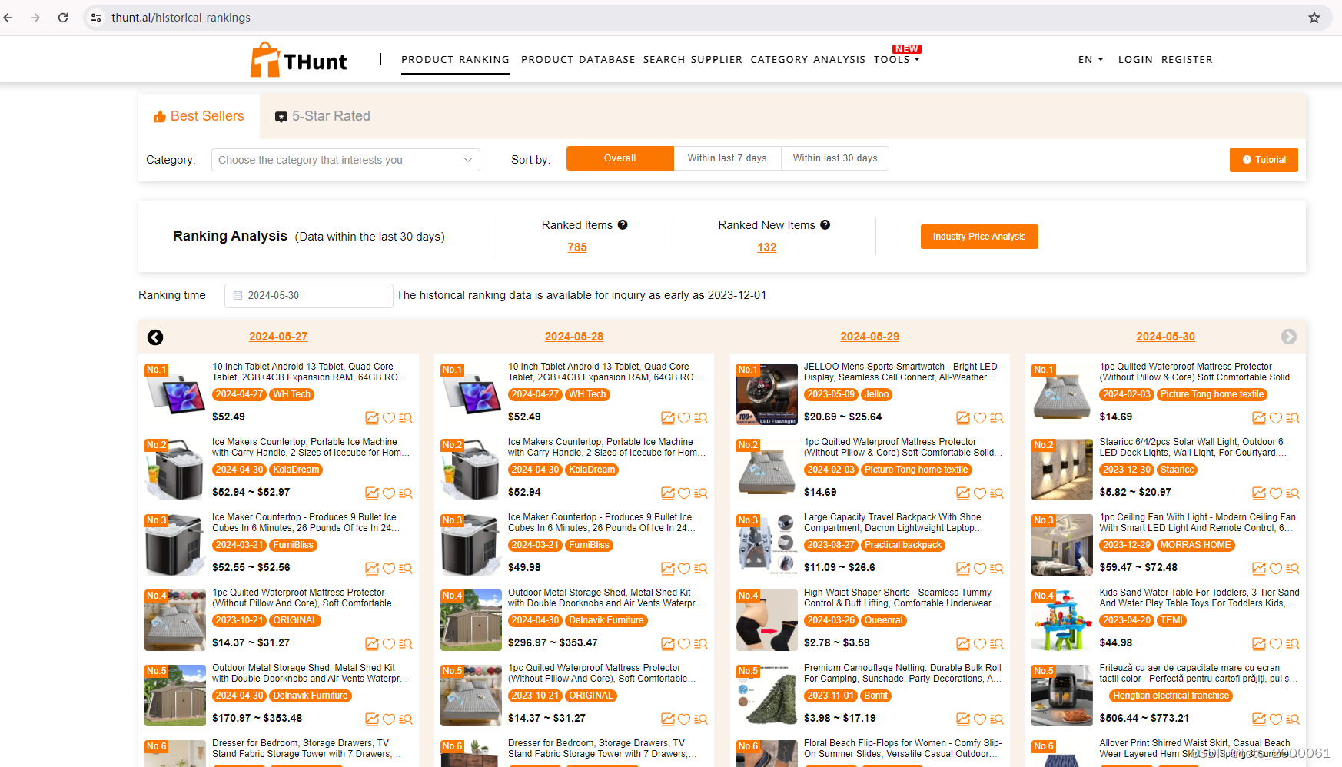The height and width of the screenshot is (767, 1342).
Task: Open trend chart for TEMI sand water table
Action: [x=1259, y=644]
